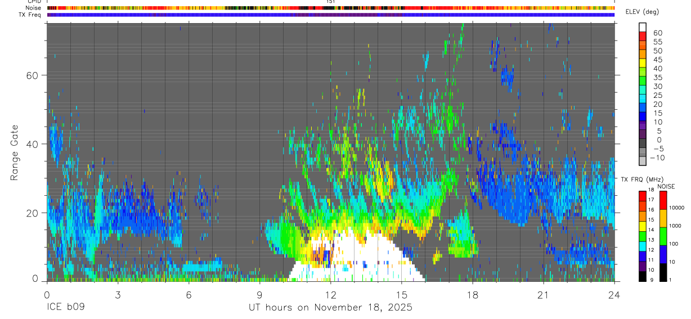Click the '60' tick on the Range Gate axis

[33, 75]
